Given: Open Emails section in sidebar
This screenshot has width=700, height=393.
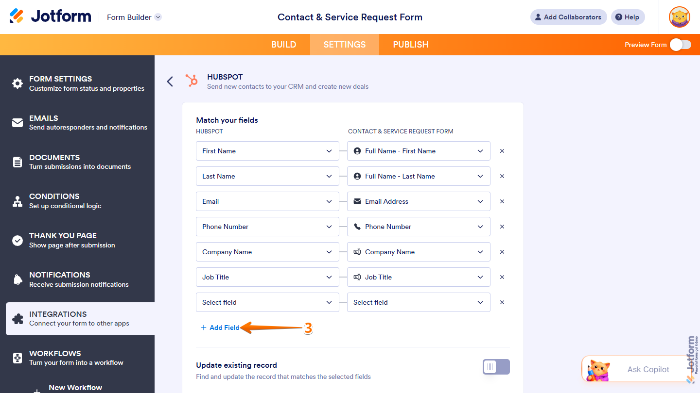Looking at the screenshot, I should click(77, 123).
